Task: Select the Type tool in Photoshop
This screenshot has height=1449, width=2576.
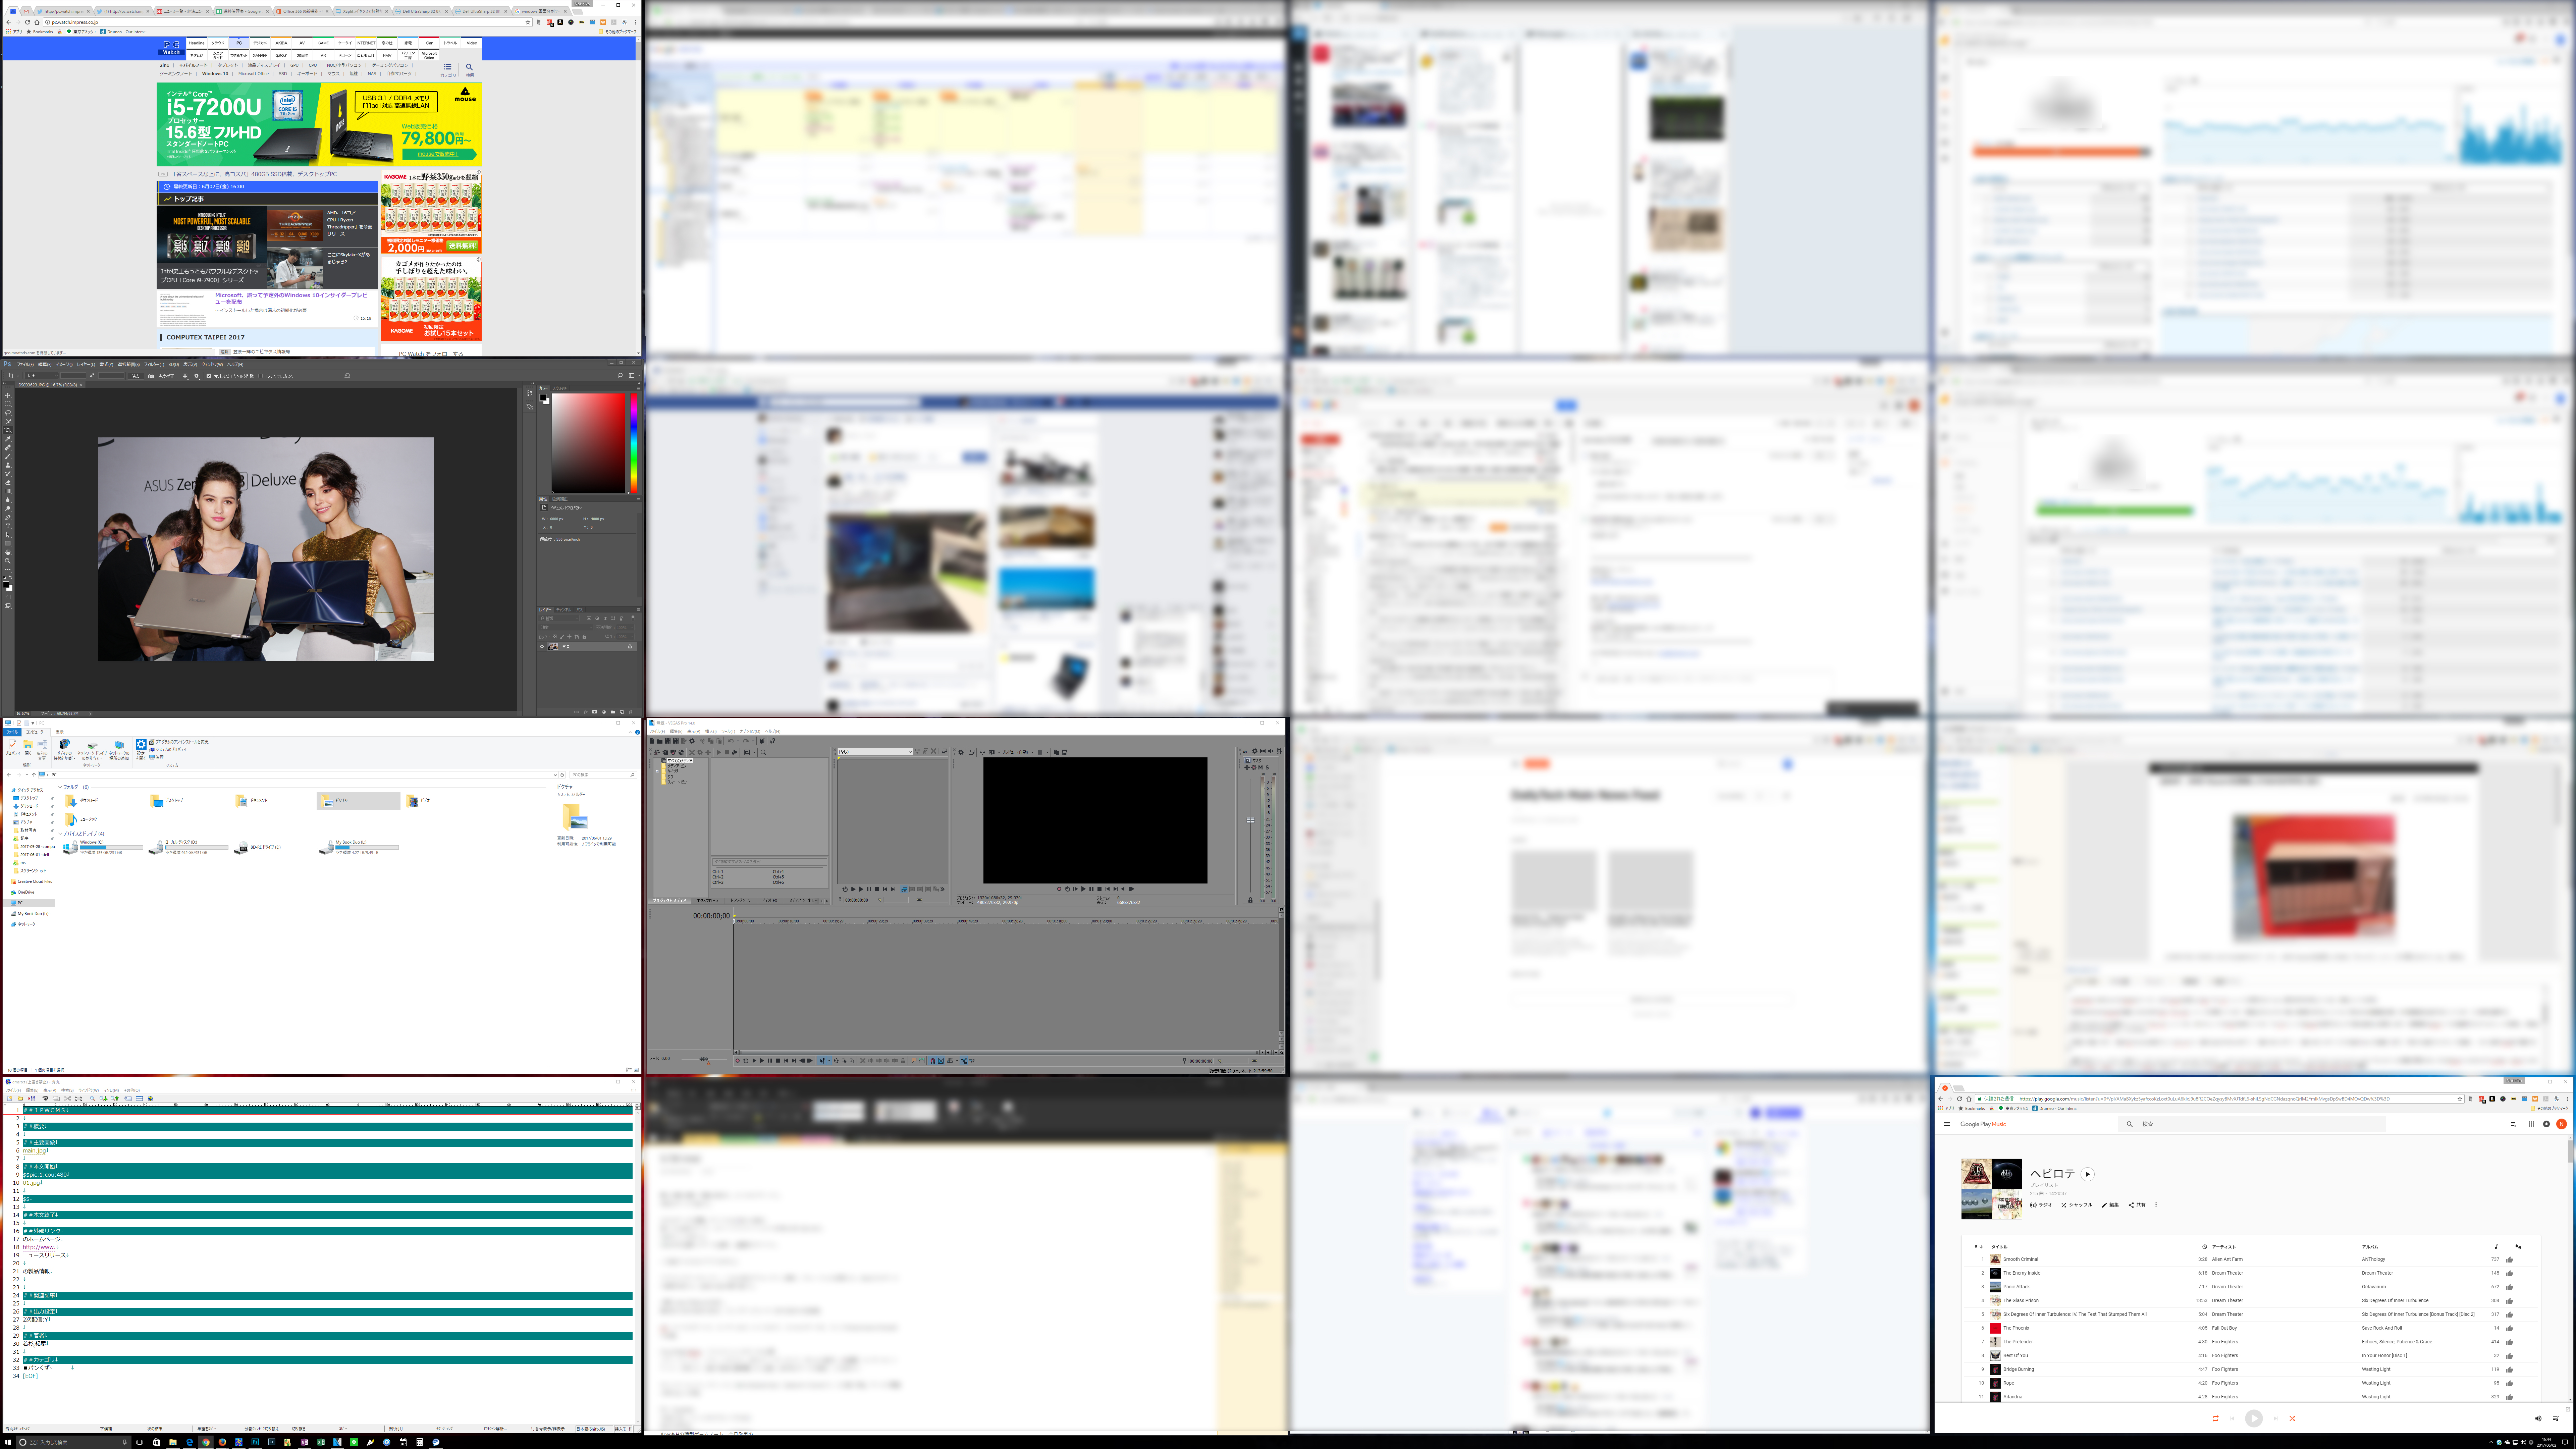Action: click(8, 526)
